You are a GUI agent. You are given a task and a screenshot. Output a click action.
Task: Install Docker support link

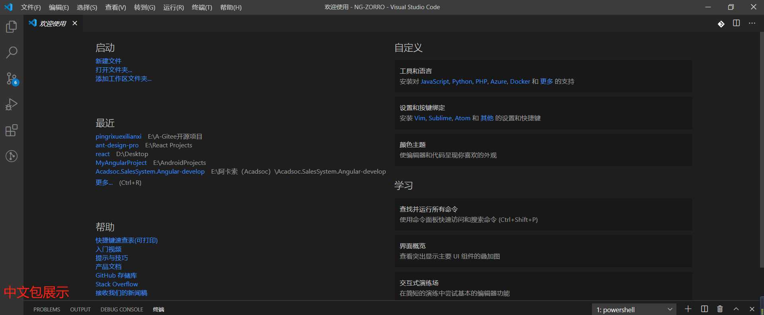[520, 81]
